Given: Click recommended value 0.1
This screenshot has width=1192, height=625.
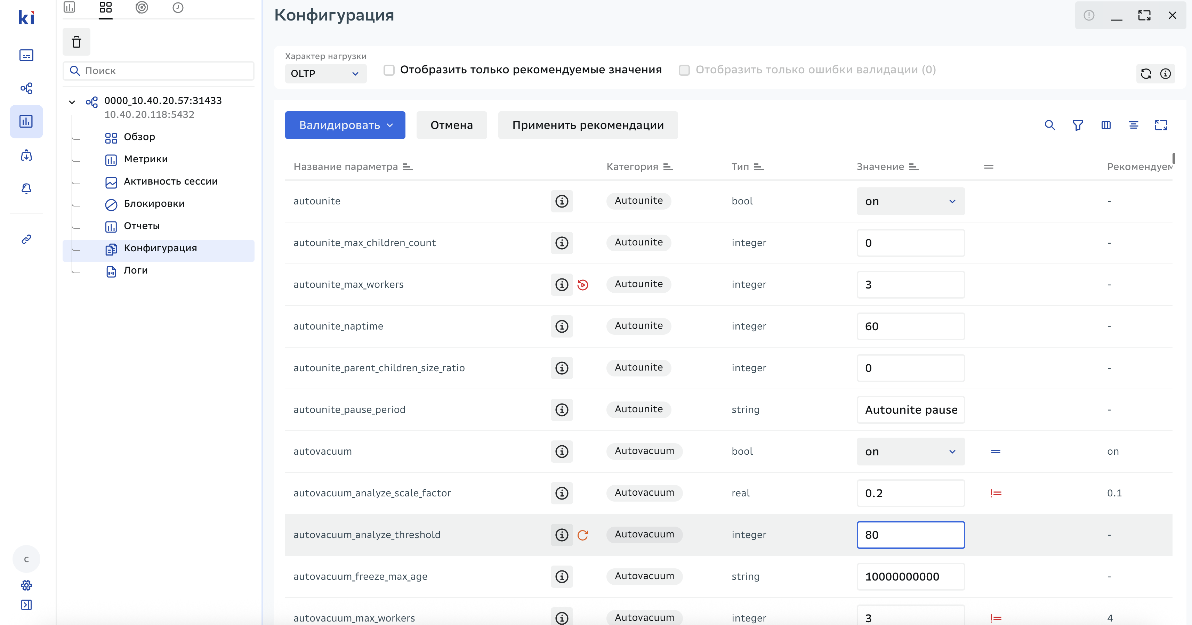Looking at the screenshot, I should 1114,493.
